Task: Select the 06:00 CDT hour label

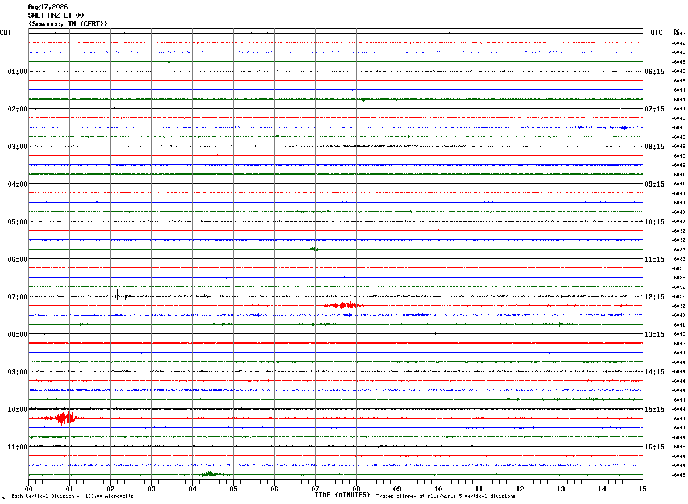Action: click(x=18, y=259)
